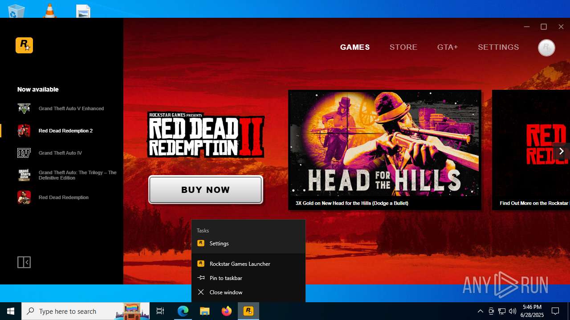Viewport: 570px width, 320px height.
Task: Select Grand Theft Auto V Enhanced title text
Action: pyautogui.click(x=71, y=108)
